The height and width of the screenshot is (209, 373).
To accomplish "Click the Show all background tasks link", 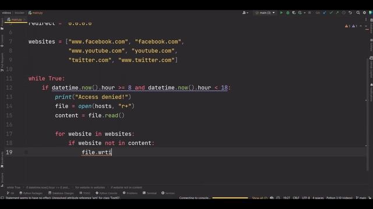I will click(260, 198).
